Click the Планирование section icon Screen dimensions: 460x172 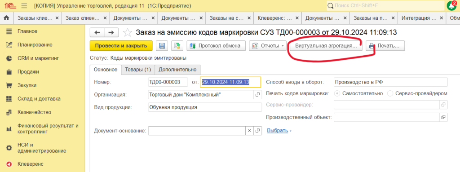9,45
